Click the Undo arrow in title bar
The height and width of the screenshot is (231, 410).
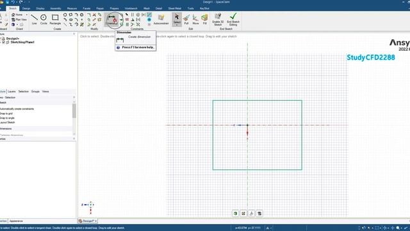[x=13, y=2]
